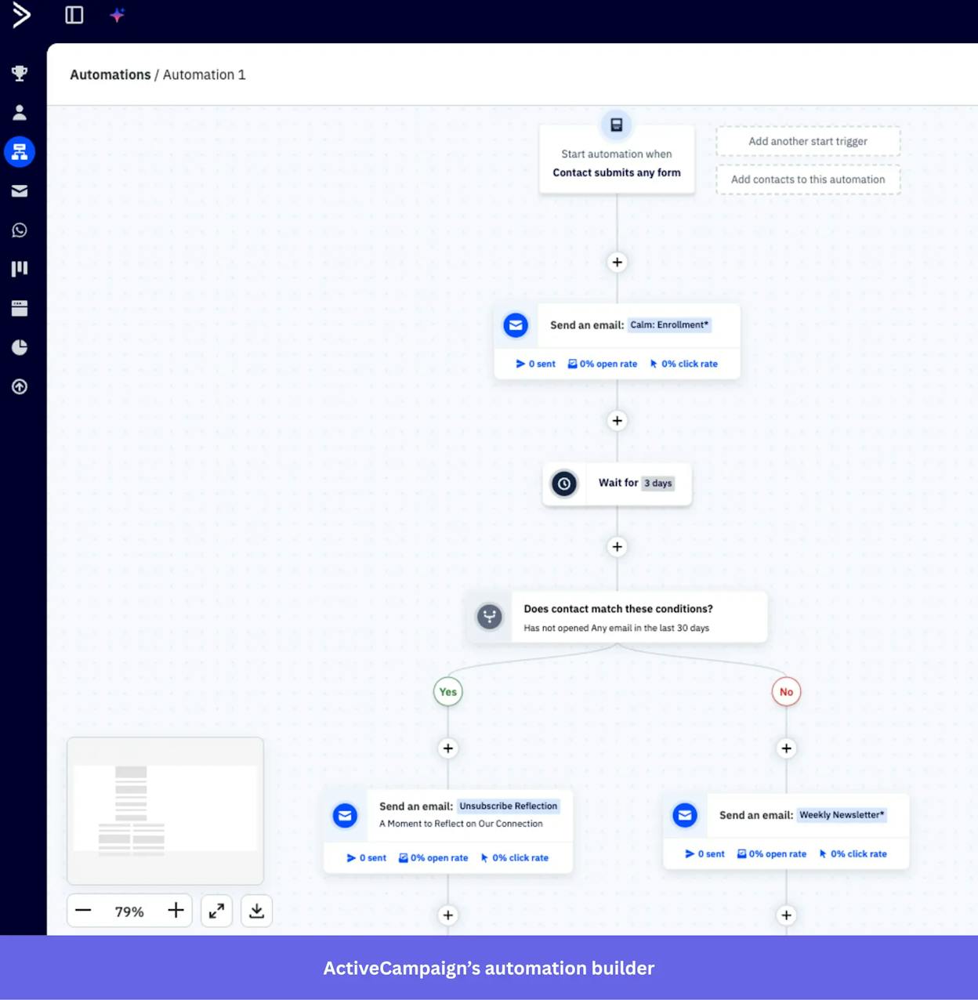Image resolution: width=978 pixels, height=1000 pixels.
Task: Click 0% click rate on Unsubscribe Reflection
Action: (x=515, y=858)
